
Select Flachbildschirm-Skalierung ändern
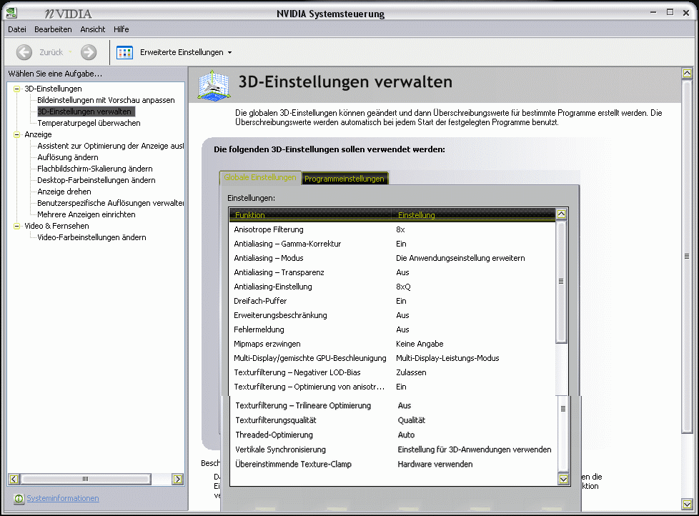pos(95,169)
